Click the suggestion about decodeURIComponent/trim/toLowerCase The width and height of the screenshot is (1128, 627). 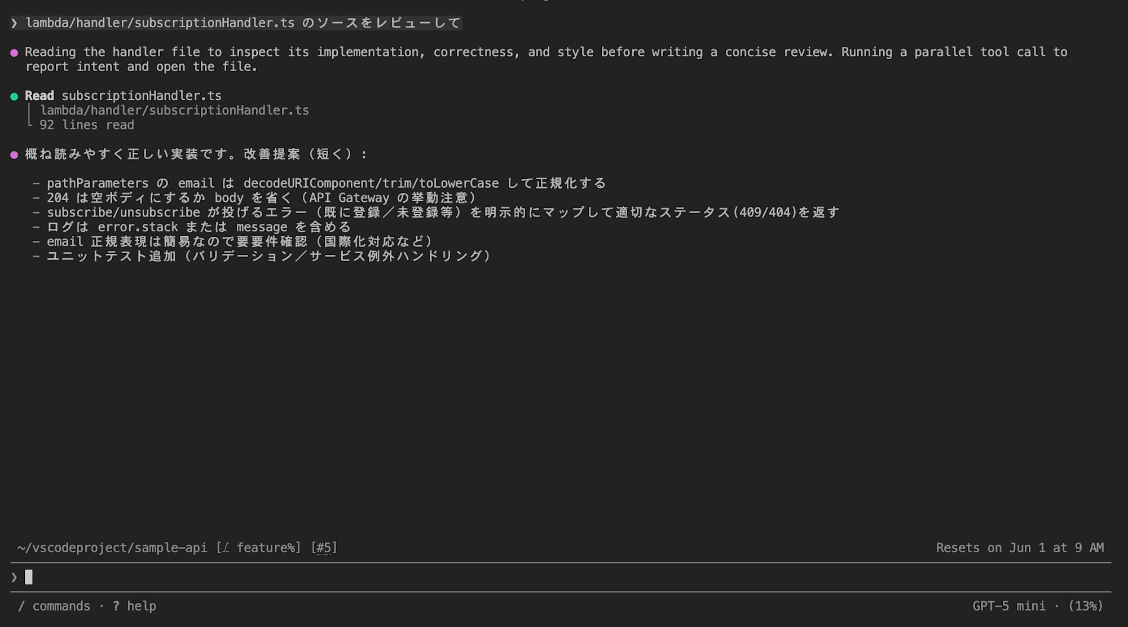pos(326,183)
